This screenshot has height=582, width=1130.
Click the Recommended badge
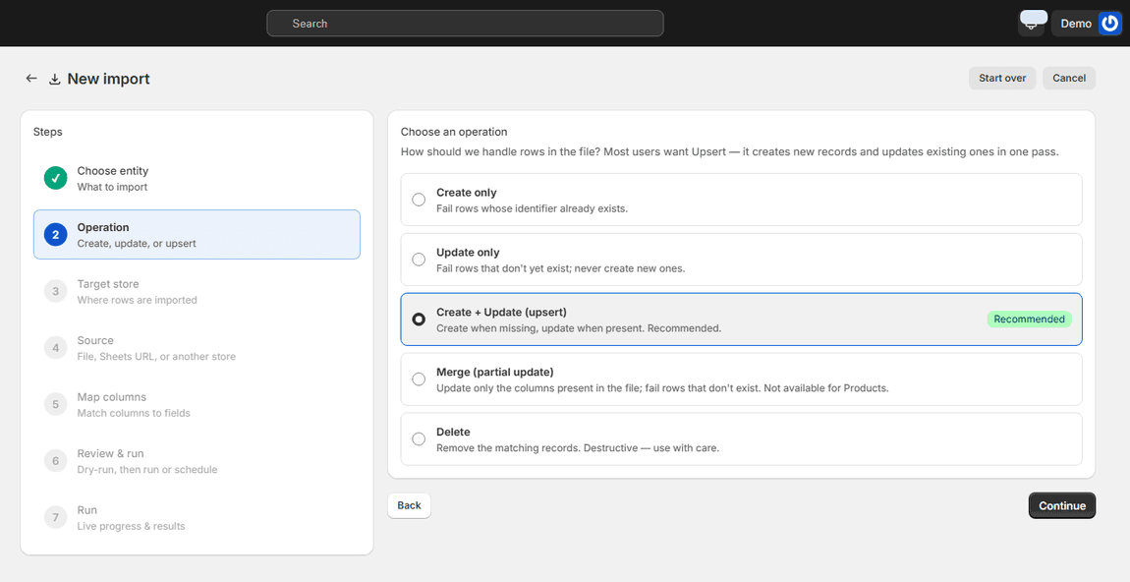coord(1029,319)
